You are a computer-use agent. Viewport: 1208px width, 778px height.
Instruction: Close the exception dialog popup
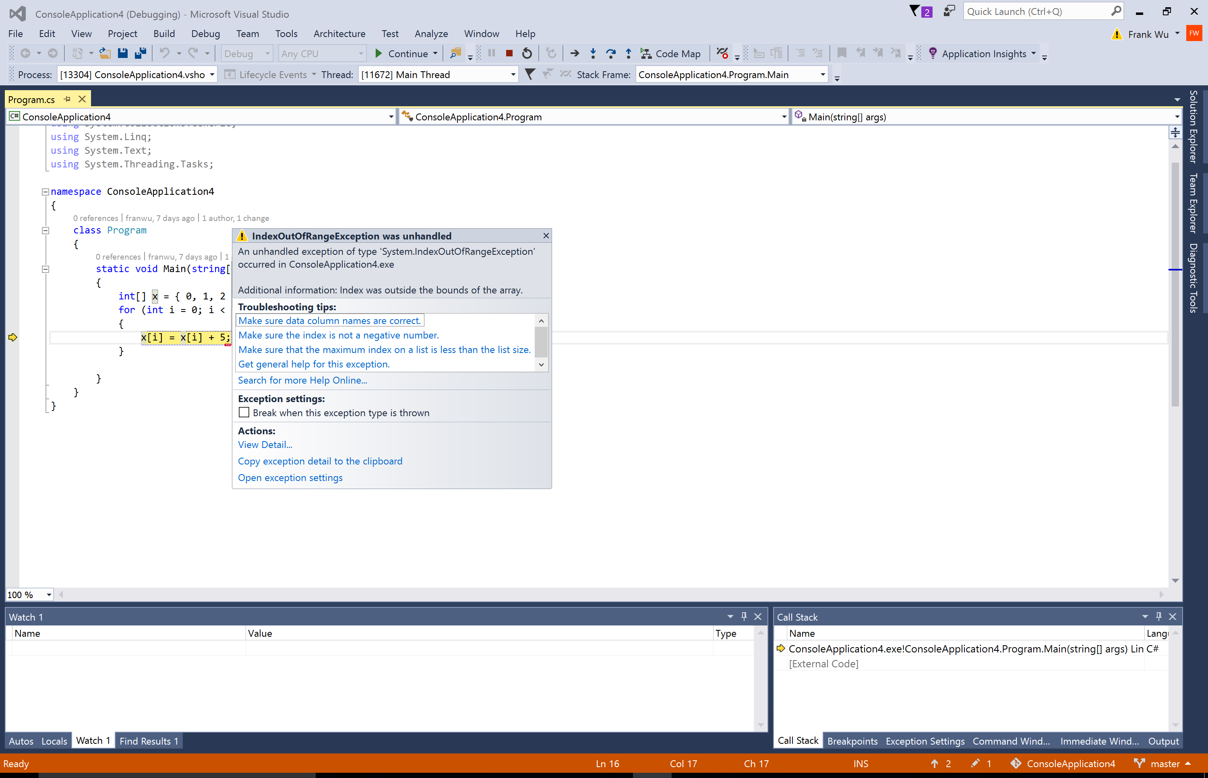pos(545,236)
